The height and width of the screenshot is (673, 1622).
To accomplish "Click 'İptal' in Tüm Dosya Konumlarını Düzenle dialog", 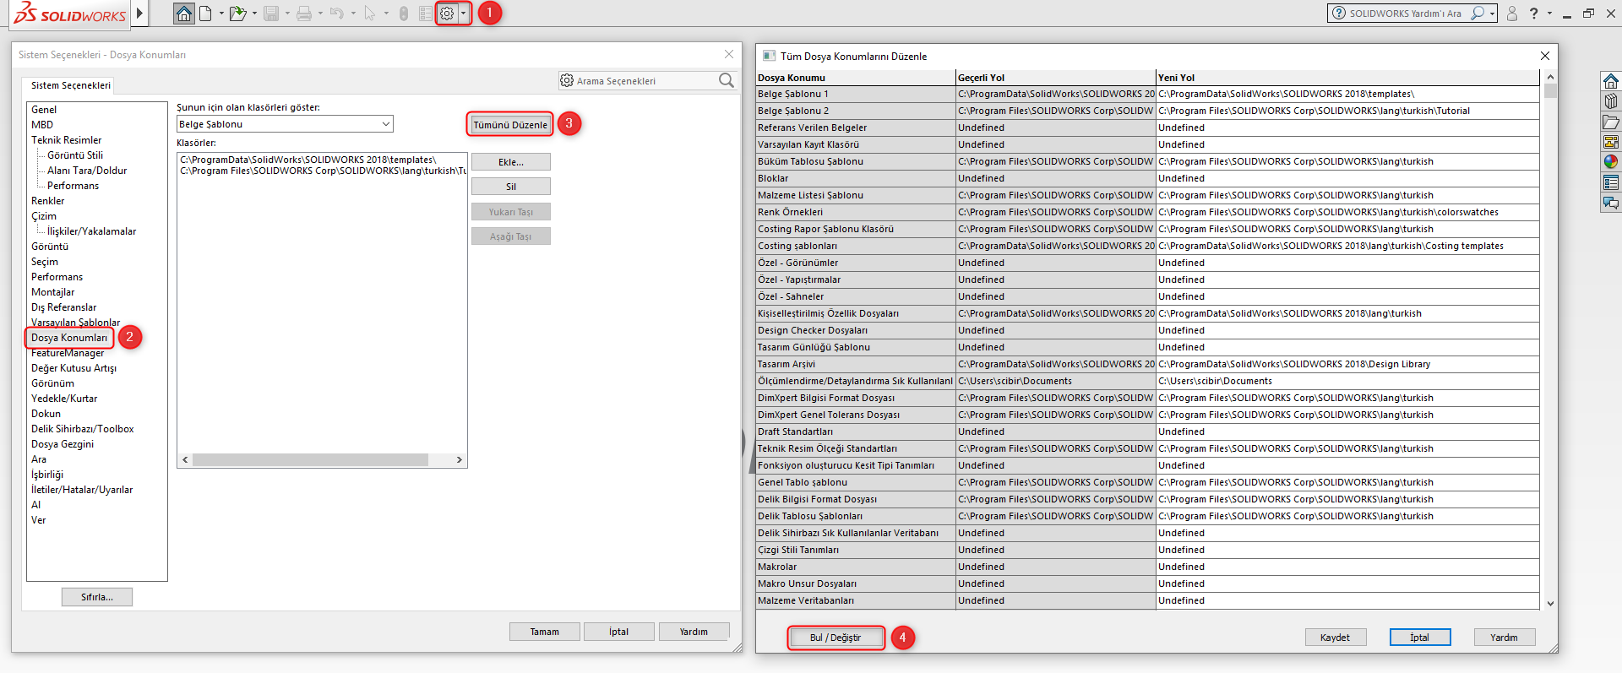I will pos(1420,638).
